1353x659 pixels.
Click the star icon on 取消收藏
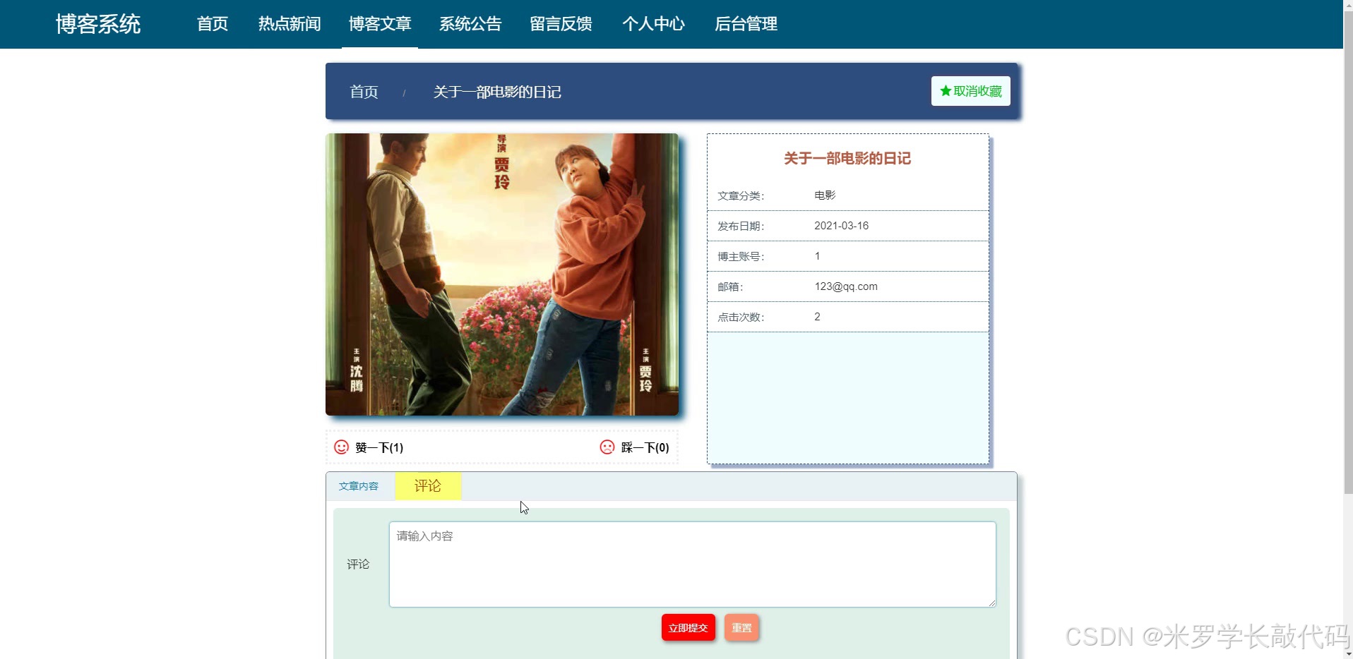[946, 91]
